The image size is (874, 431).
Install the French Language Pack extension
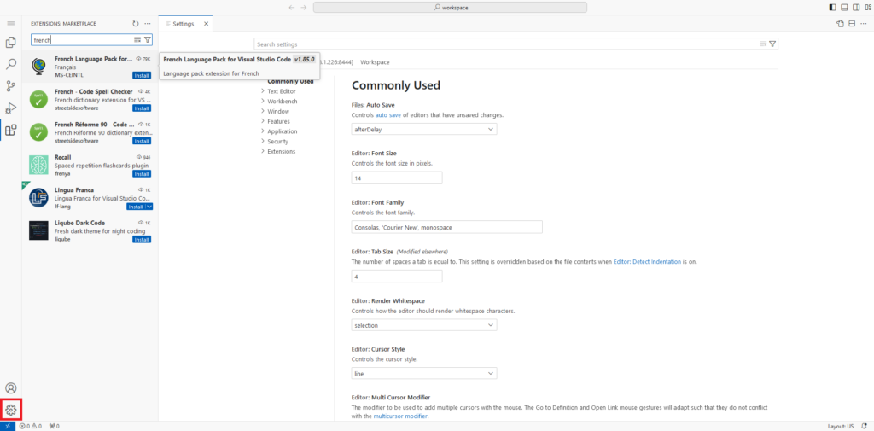click(142, 75)
